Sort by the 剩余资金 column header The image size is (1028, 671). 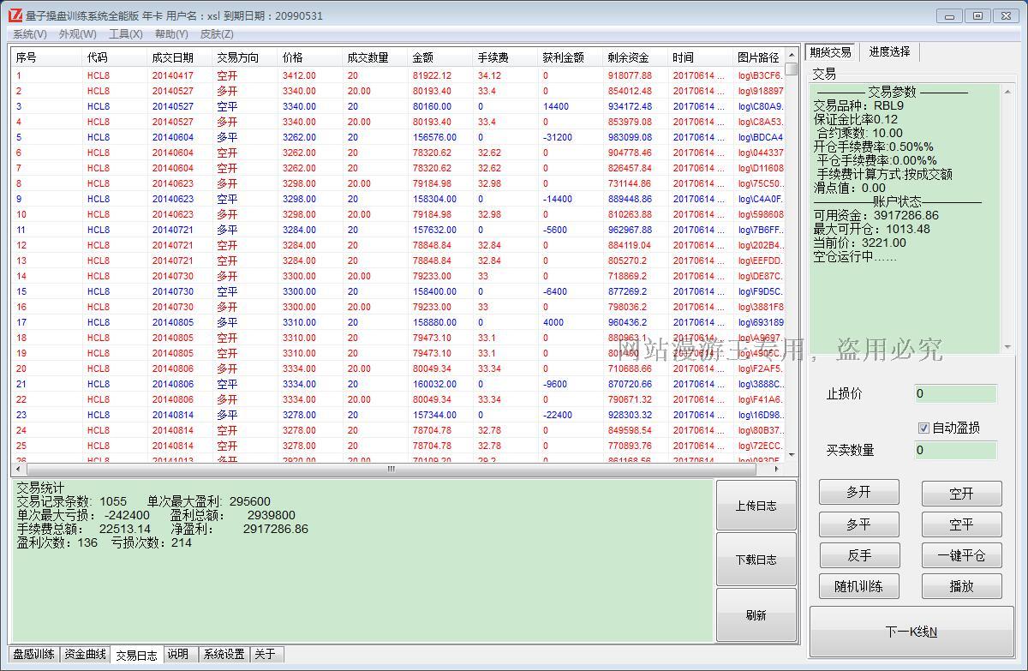tap(637, 57)
